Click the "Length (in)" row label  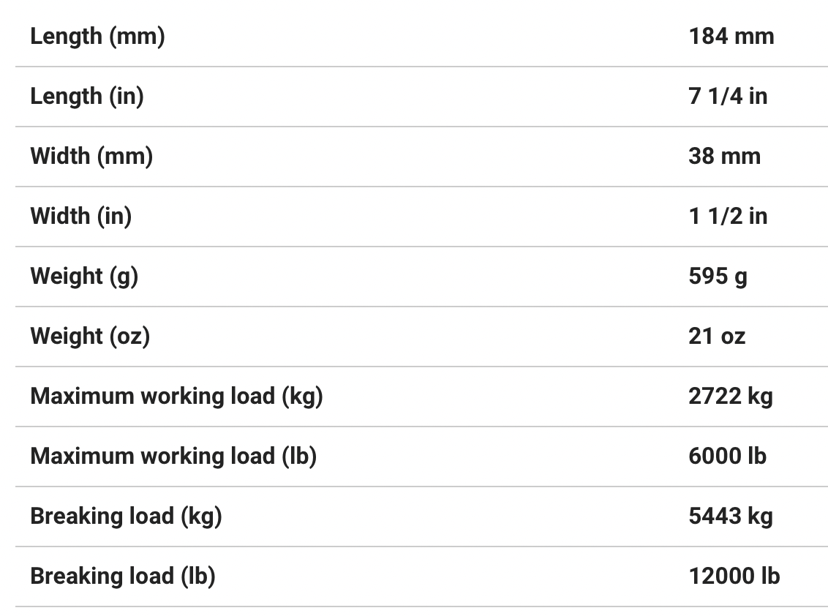click(x=87, y=96)
